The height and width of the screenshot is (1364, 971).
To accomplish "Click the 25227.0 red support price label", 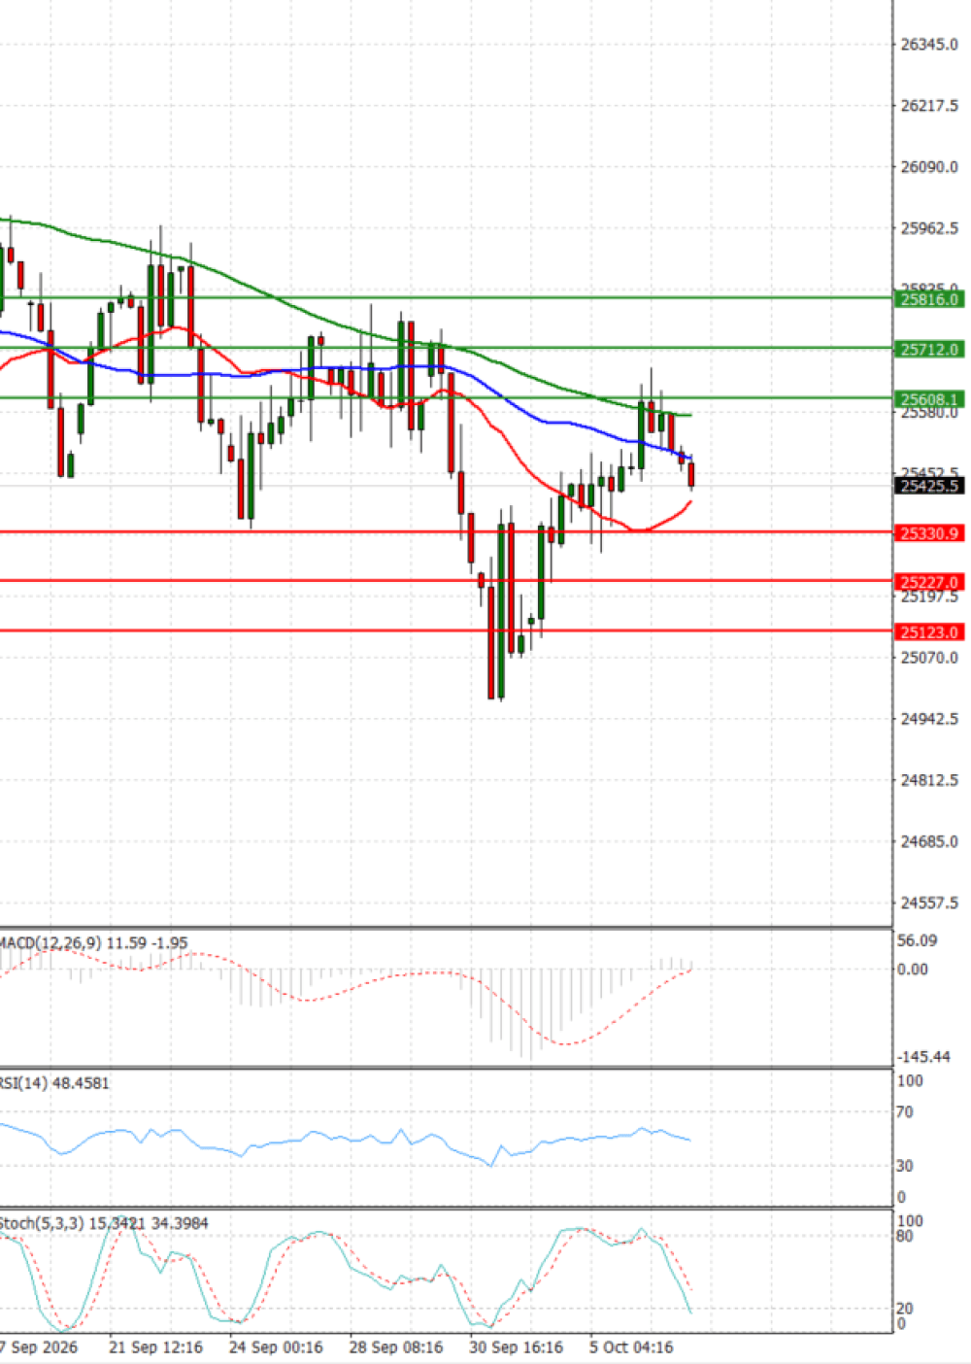I will coord(929,582).
